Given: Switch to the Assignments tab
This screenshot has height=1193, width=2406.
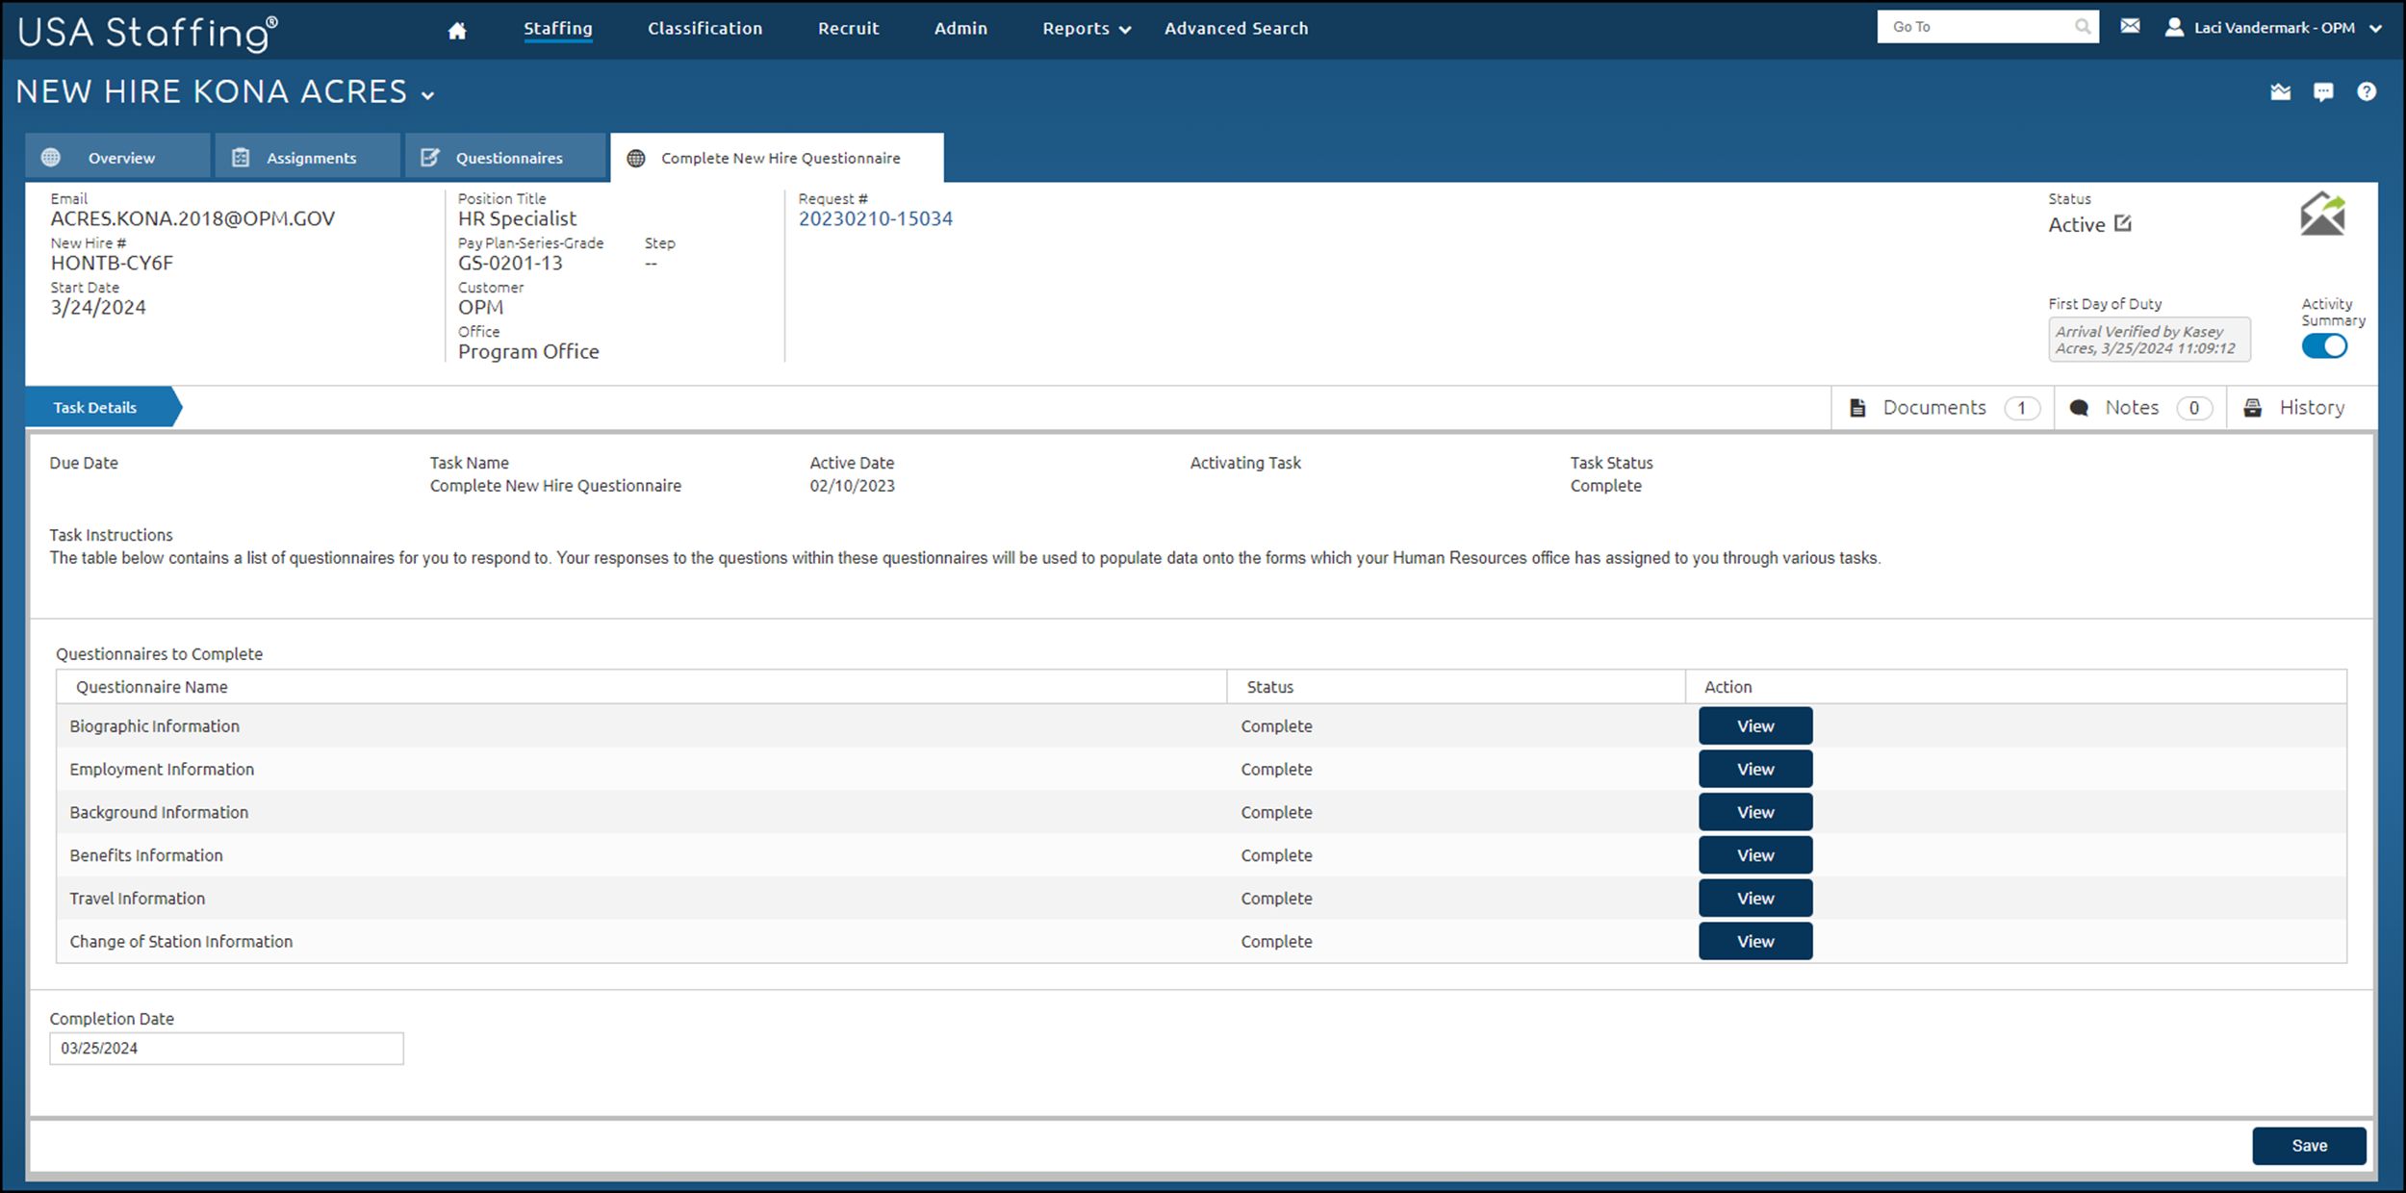Looking at the screenshot, I should point(307,158).
